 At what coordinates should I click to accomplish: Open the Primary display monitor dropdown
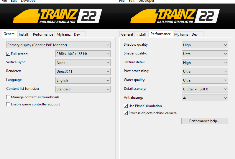pyautogui.click(x=58, y=45)
